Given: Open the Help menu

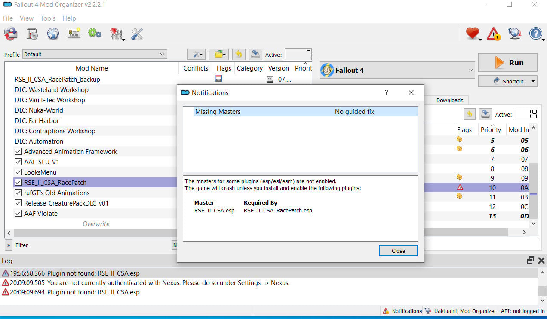Looking at the screenshot, I should coord(69,18).
